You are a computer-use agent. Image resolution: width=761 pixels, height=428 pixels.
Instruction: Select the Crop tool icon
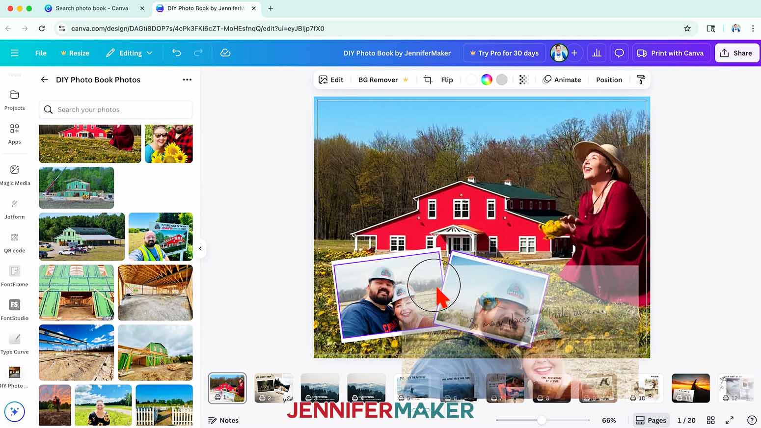point(428,80)
